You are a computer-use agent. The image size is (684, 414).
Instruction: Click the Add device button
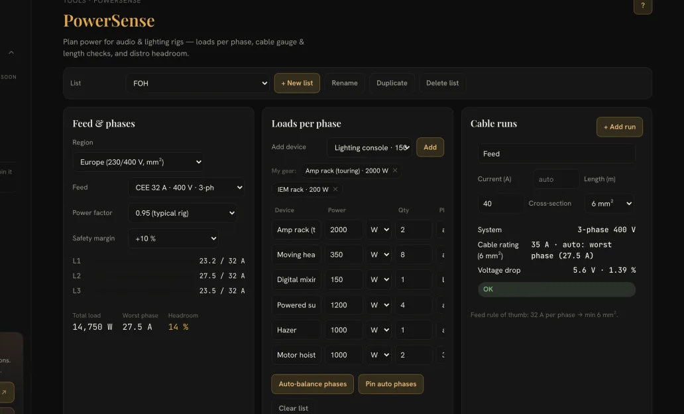430,147
